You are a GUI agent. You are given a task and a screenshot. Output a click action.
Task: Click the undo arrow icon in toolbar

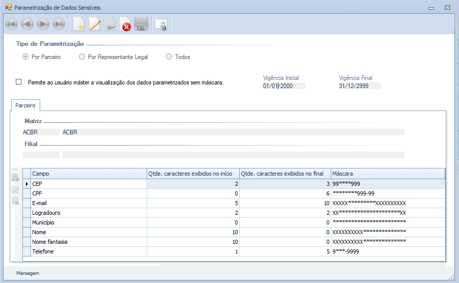(110, 24)
